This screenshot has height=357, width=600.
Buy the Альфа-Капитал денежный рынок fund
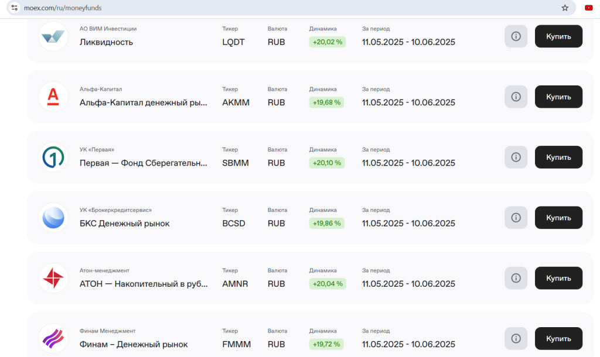(558, 97)
